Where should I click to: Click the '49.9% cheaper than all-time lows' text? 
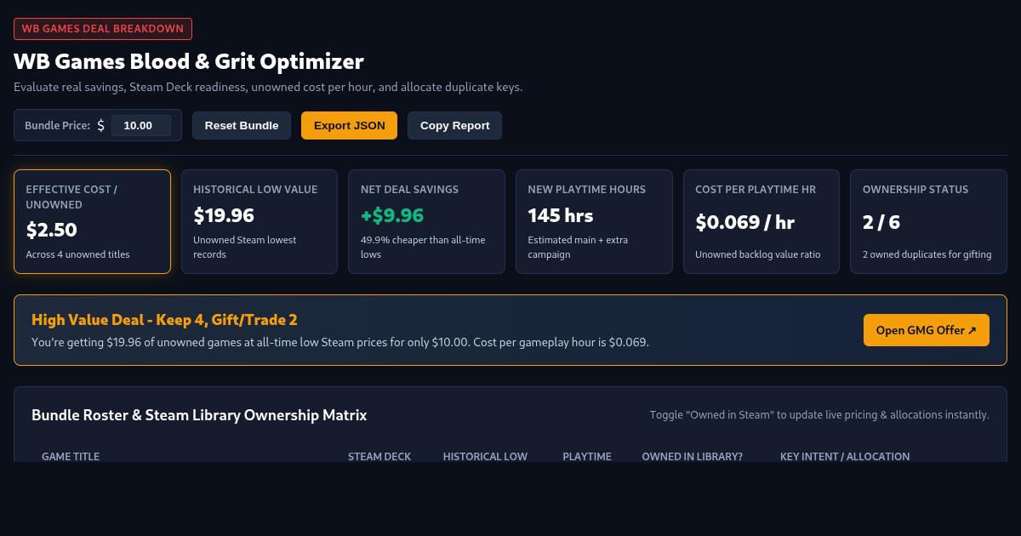coord(423,247)
